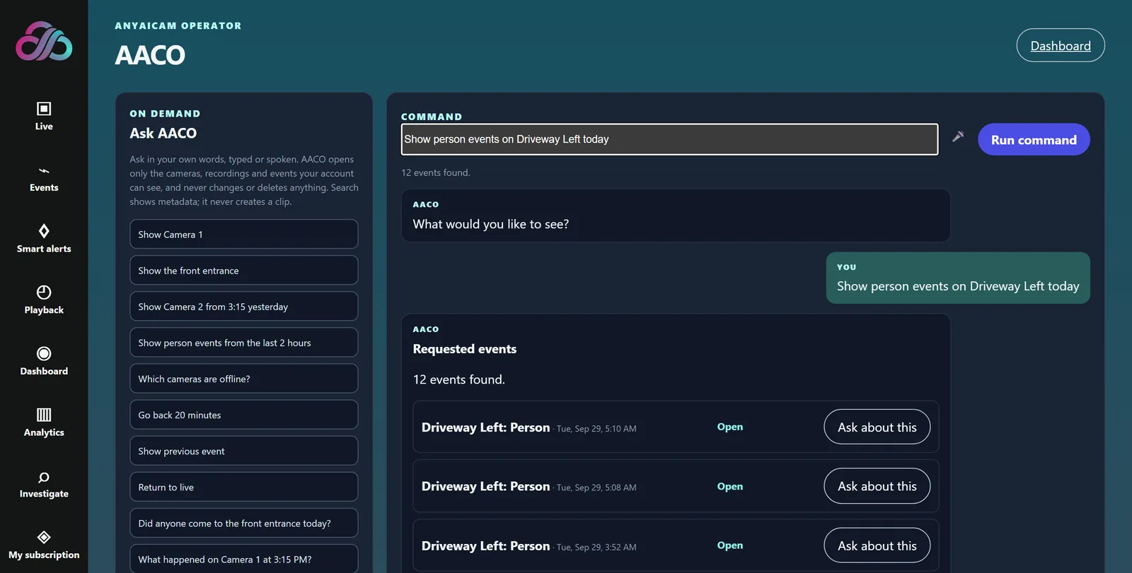This screenshot has height=573, width=1132.
Task: Open the Events sidebar icon
Action: 44,170
